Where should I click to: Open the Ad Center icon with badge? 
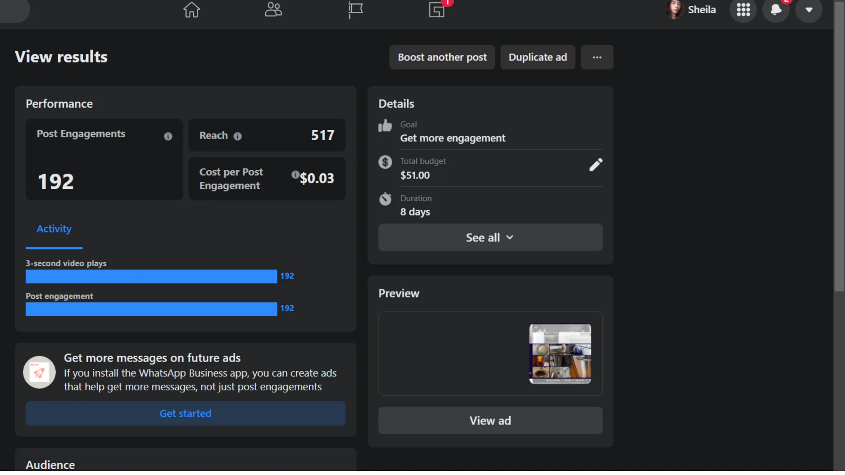pyautogui.click(x=437, y=10)
